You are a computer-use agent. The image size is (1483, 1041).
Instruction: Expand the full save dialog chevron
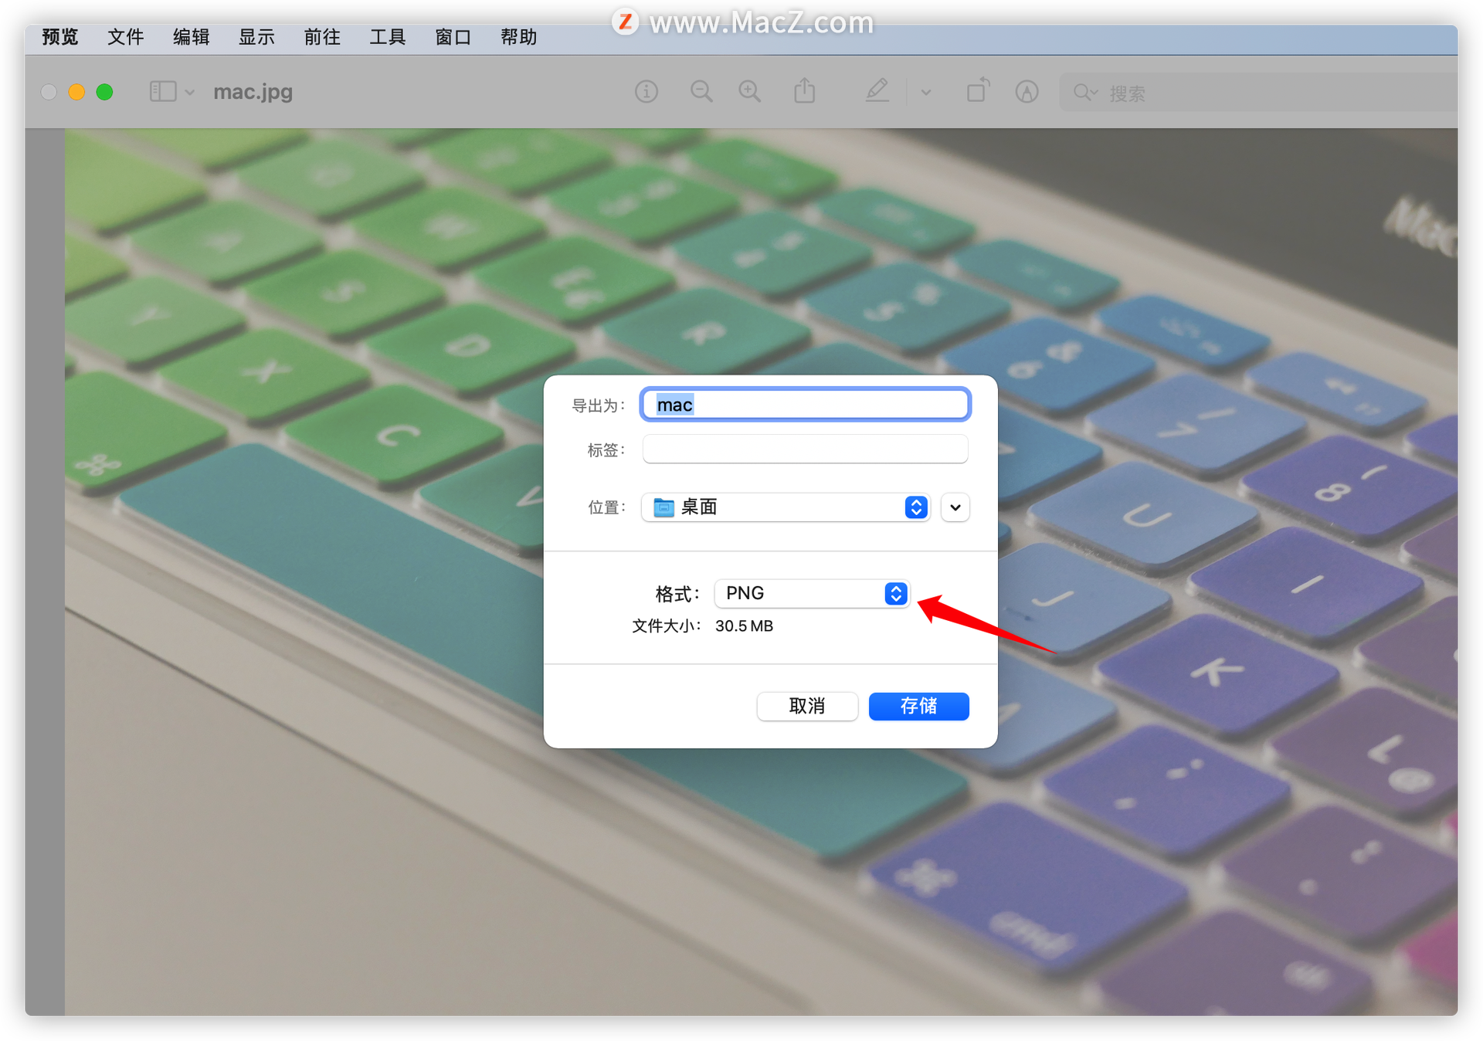tap(955, 507)
